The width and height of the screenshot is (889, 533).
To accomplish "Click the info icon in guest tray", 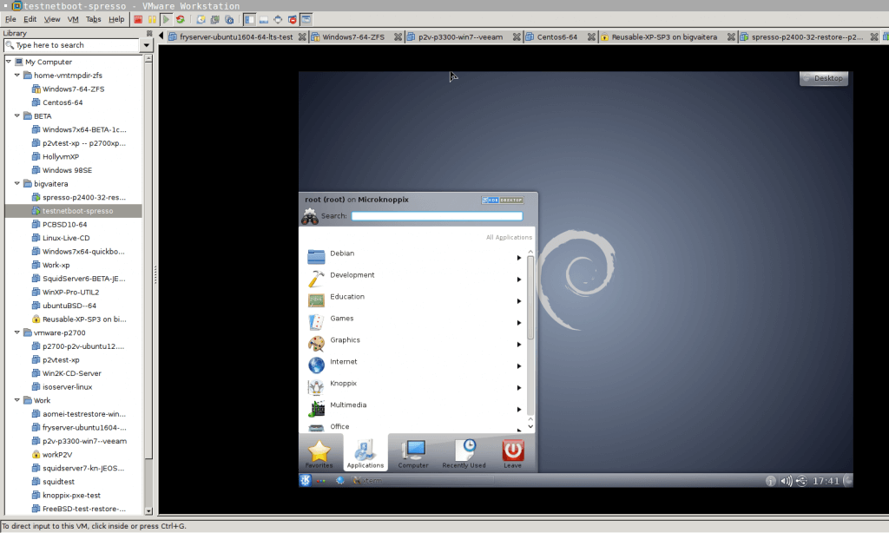I will (770, 481).
